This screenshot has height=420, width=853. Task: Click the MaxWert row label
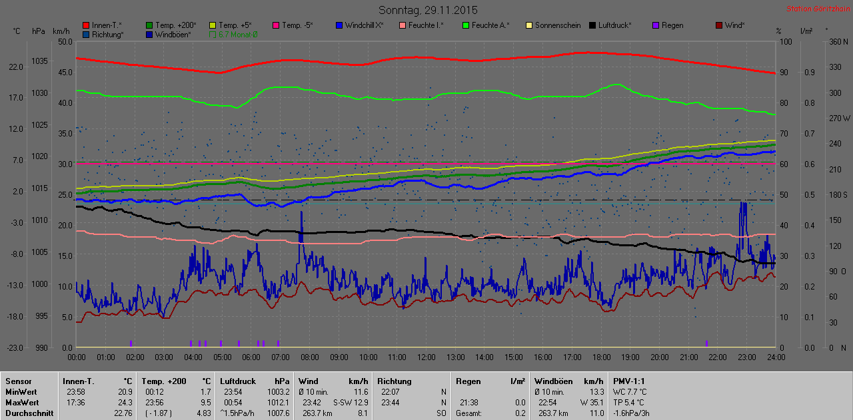coord(21,403)
